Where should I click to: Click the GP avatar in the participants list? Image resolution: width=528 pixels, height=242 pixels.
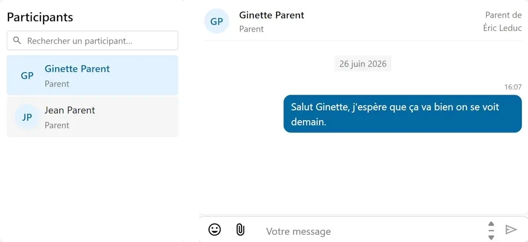27,76
